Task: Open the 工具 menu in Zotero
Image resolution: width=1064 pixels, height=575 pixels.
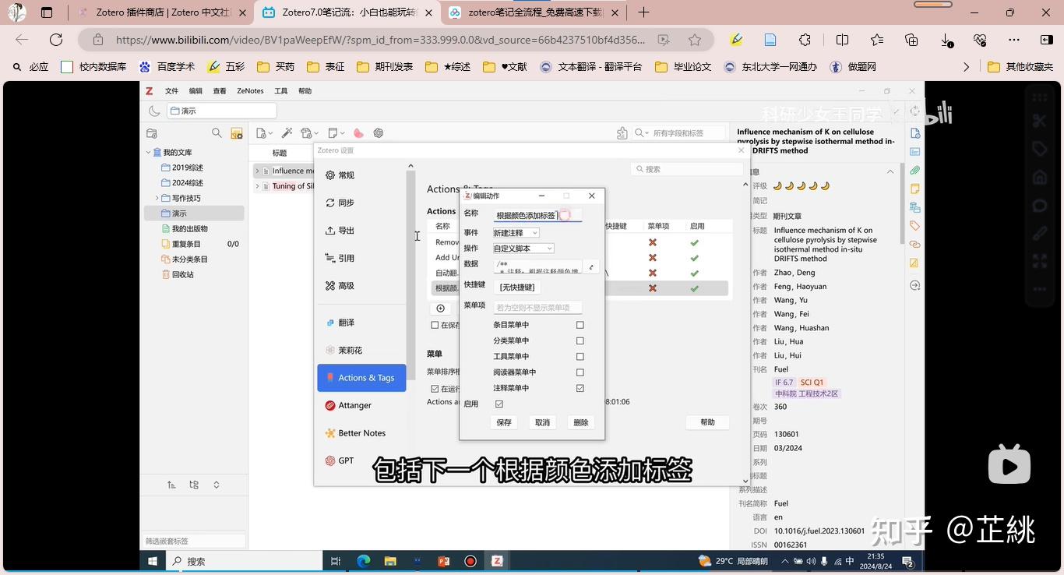Action: coord(281,91)
